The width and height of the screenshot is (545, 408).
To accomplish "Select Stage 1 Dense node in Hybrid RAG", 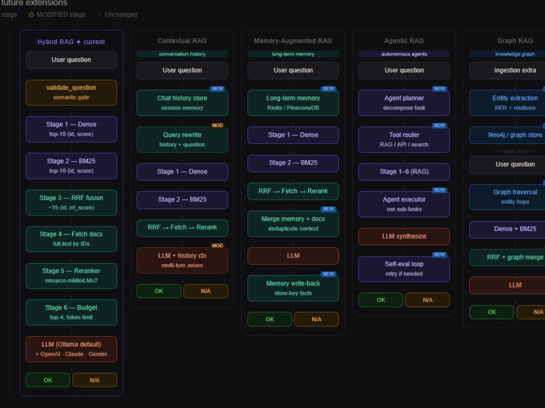I will (x=71, y=129).
